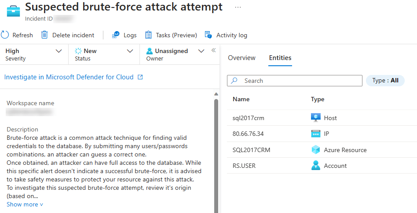The width and height of the screenshot is (417, 213).
Task: Click the Account type label
Action: click(335, 166)
